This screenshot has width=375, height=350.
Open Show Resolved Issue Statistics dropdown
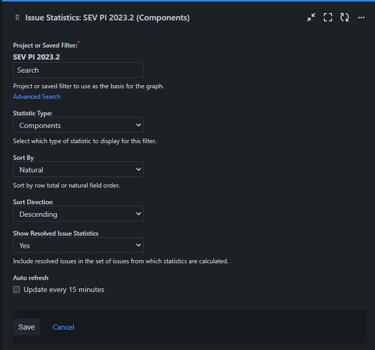pyautogui.click(x=78, y=245)
